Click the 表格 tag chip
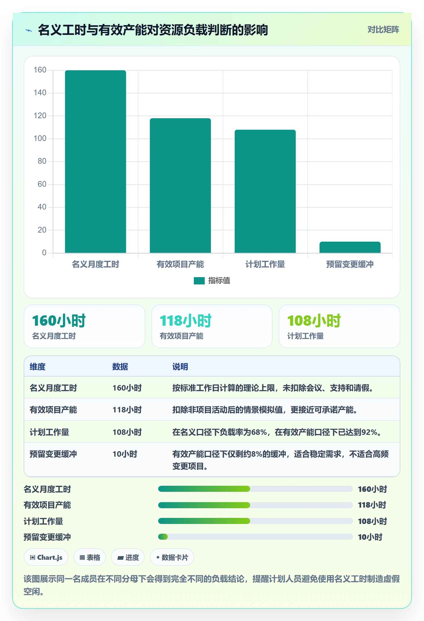Viewport: 424px width, 621px height. (90, 557)
